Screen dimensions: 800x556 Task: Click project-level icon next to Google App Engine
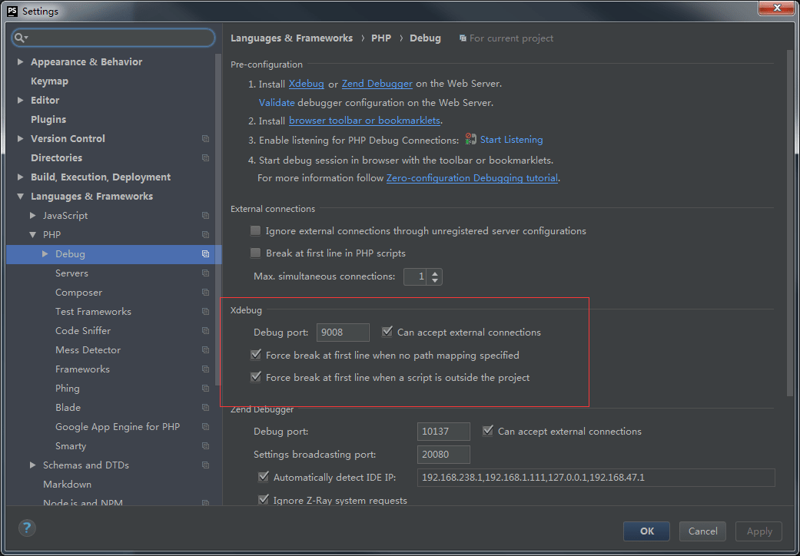point(206,426)
